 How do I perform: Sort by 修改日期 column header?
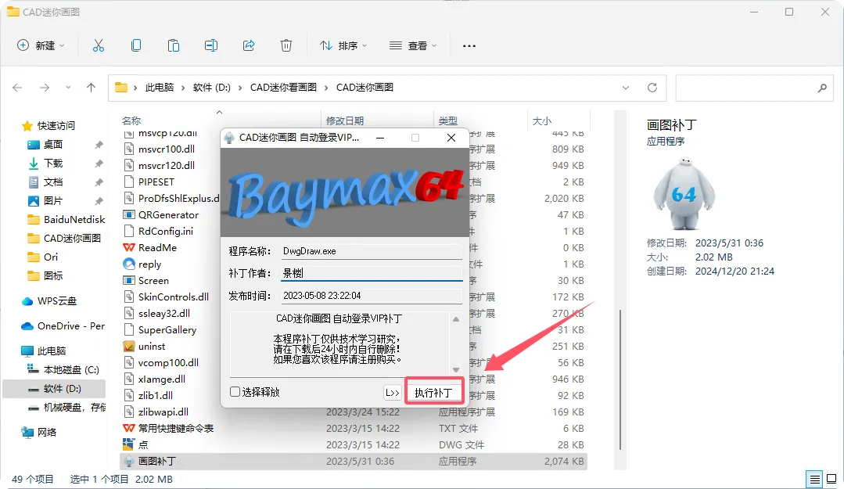[x=345, y=120]
